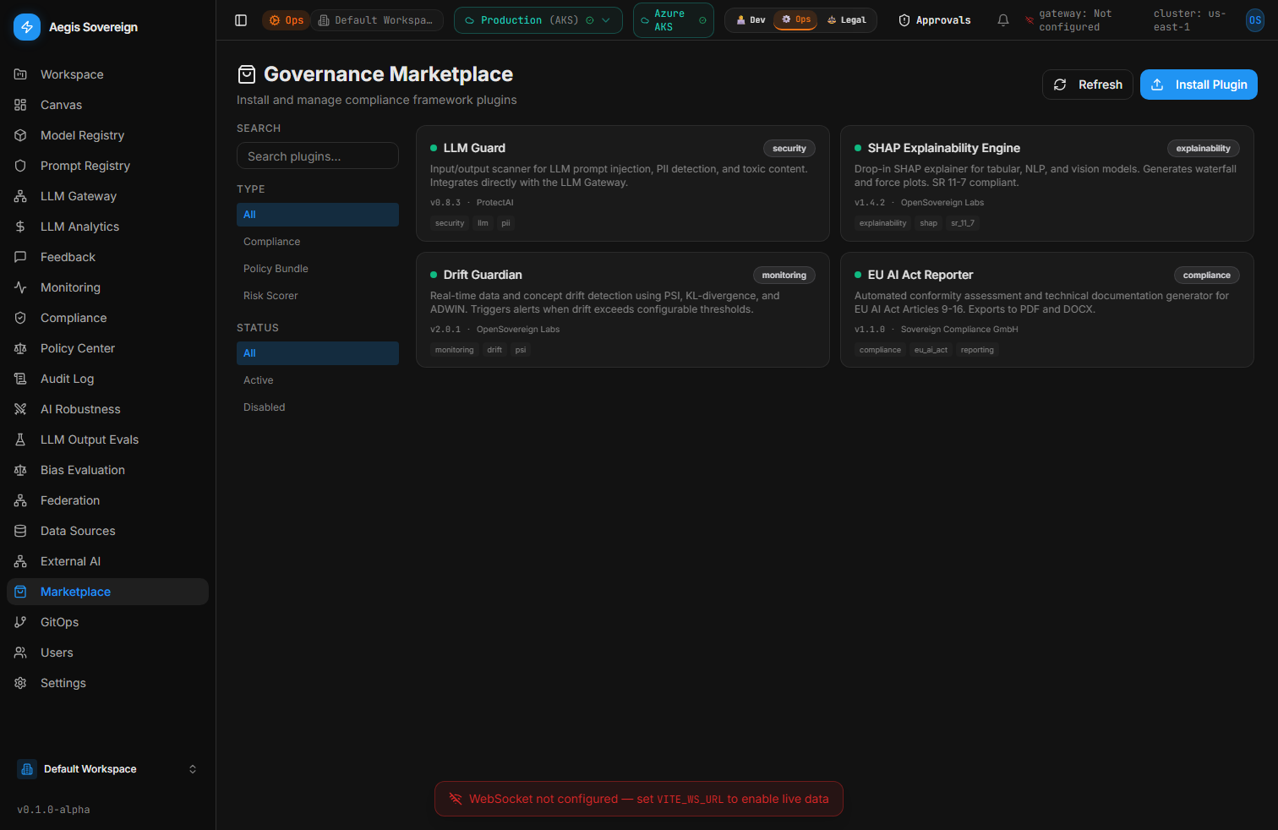Open SHAP Explainability Engine plugin card
The width and height of the screenshot is (1278, 830).
coord(1047,183)
